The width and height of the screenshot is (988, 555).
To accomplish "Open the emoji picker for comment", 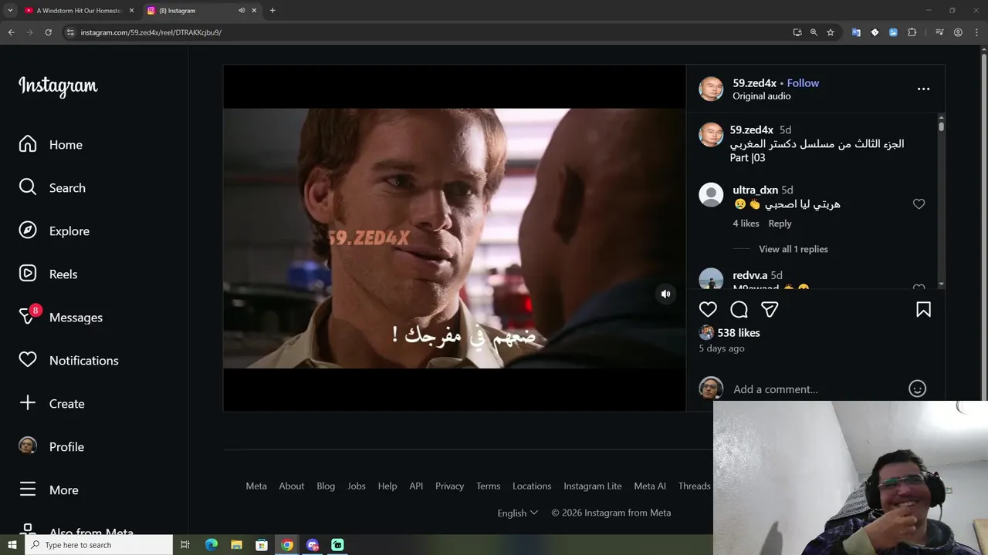I will click(917, 389).
